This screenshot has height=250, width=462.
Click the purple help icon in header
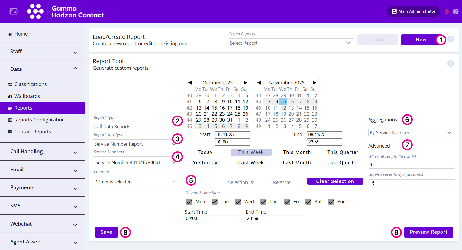456,12
